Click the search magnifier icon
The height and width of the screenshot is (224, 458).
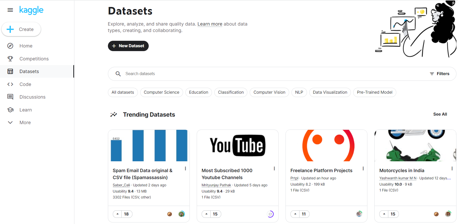click(118, 74)
